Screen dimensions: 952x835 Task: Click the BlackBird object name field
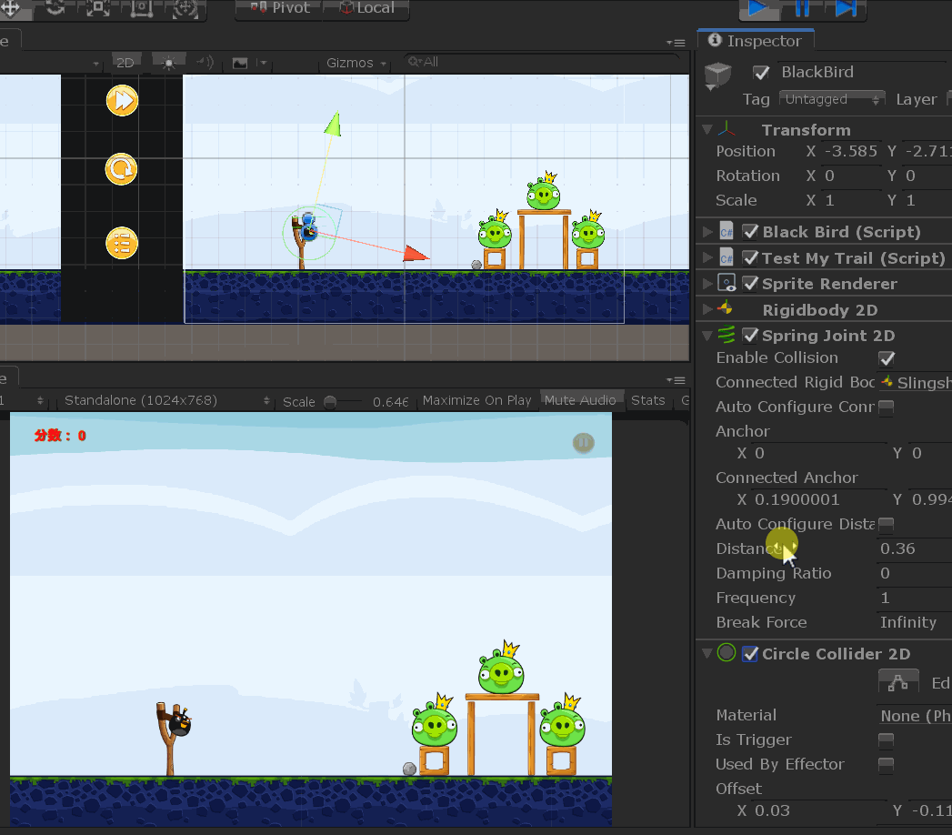[x=862, y=72]
